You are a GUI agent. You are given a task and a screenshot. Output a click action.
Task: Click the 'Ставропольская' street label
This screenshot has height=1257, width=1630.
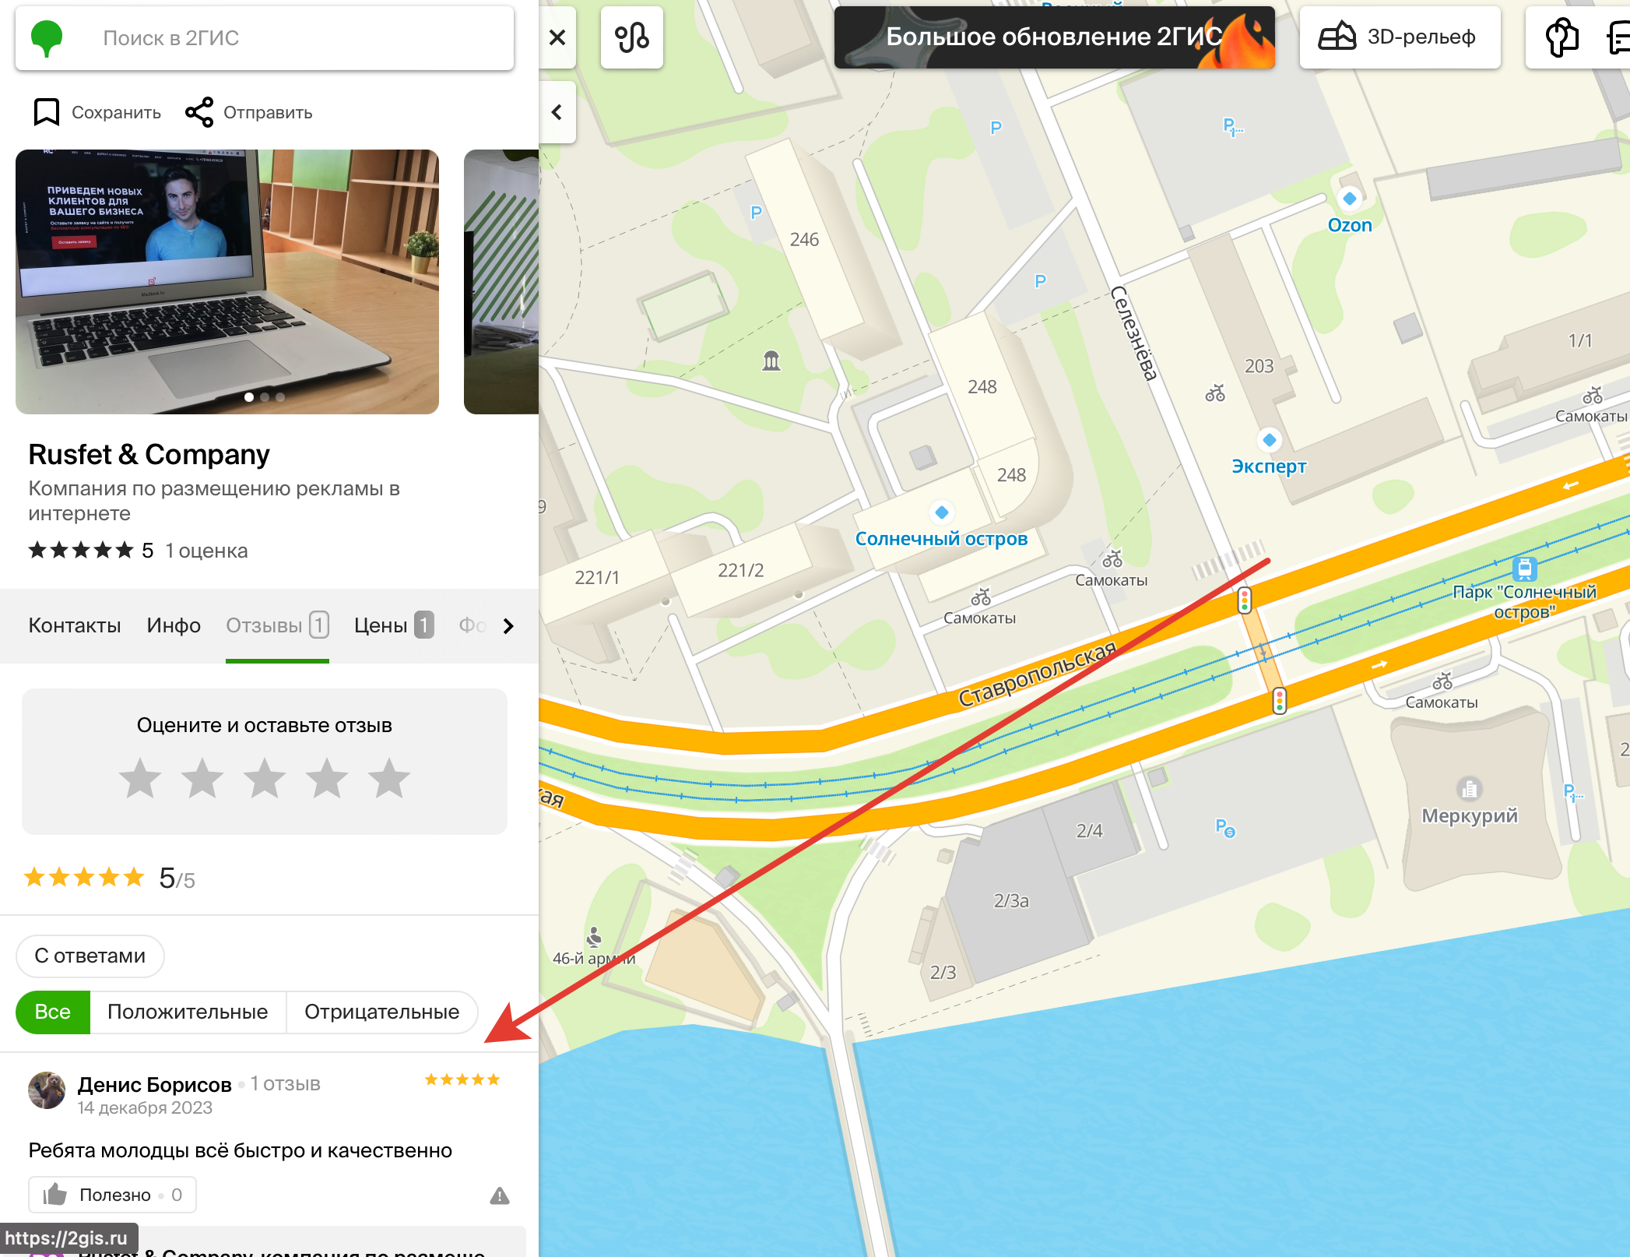(1038, 673)
